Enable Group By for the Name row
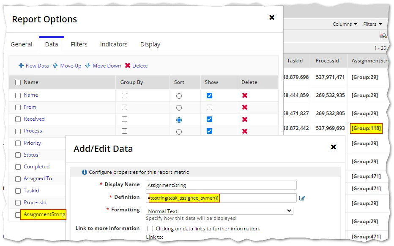The width and height of the screenshot is (394, 246). point(124,95)
